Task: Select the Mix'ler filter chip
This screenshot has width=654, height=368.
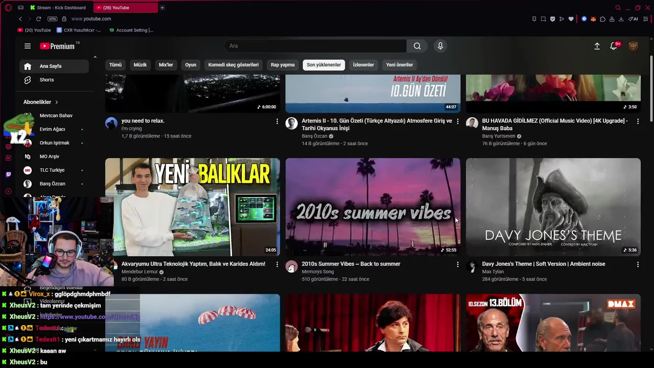Action: (166, 65)
